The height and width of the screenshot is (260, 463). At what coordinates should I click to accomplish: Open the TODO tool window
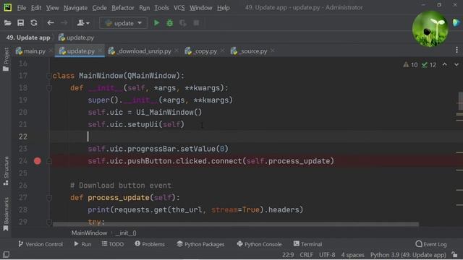coord(113,244)
